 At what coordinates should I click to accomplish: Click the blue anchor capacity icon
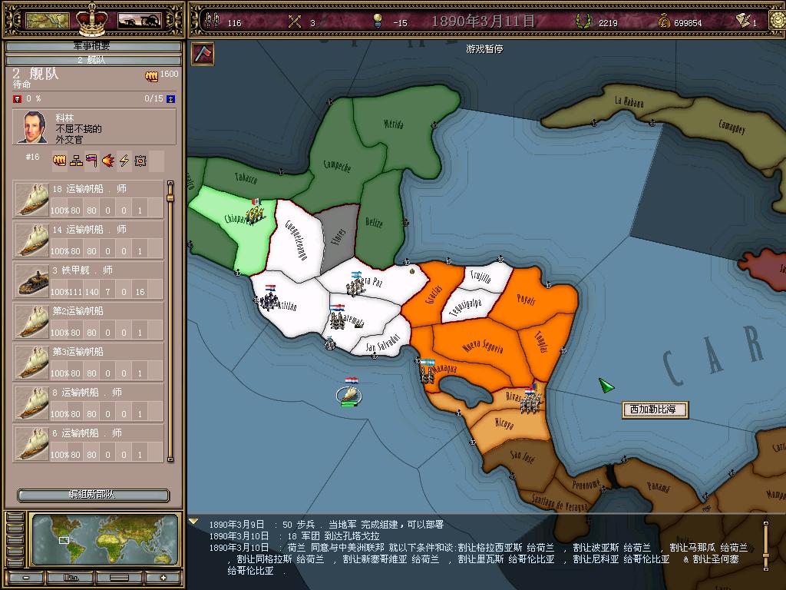click(171, 99)
